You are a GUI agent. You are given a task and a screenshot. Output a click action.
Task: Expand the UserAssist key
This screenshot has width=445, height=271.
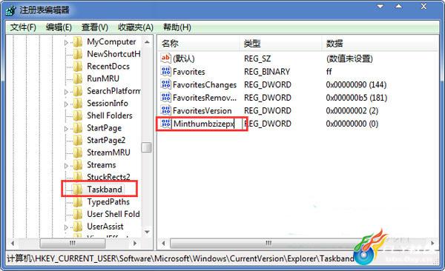click(x=66, y=227)
